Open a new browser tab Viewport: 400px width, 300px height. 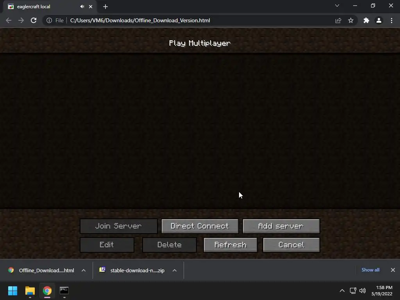click(x=105, y=7)
